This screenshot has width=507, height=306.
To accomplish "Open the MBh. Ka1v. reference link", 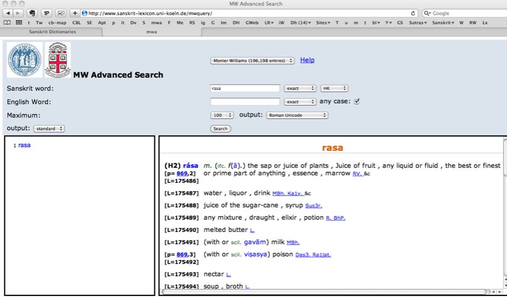I will click(287, 194).
